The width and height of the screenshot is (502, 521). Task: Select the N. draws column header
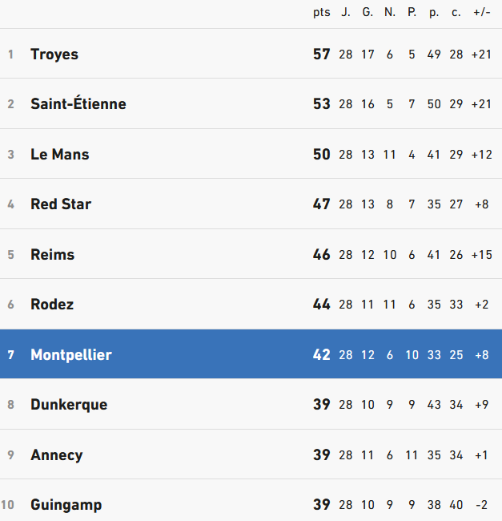(389, 12)
